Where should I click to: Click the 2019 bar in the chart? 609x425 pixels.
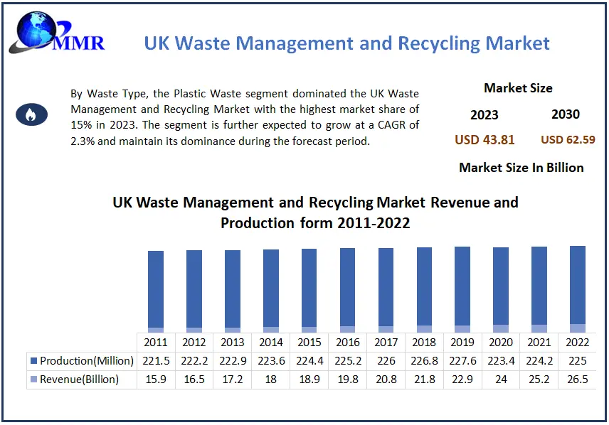coord(462,289)
